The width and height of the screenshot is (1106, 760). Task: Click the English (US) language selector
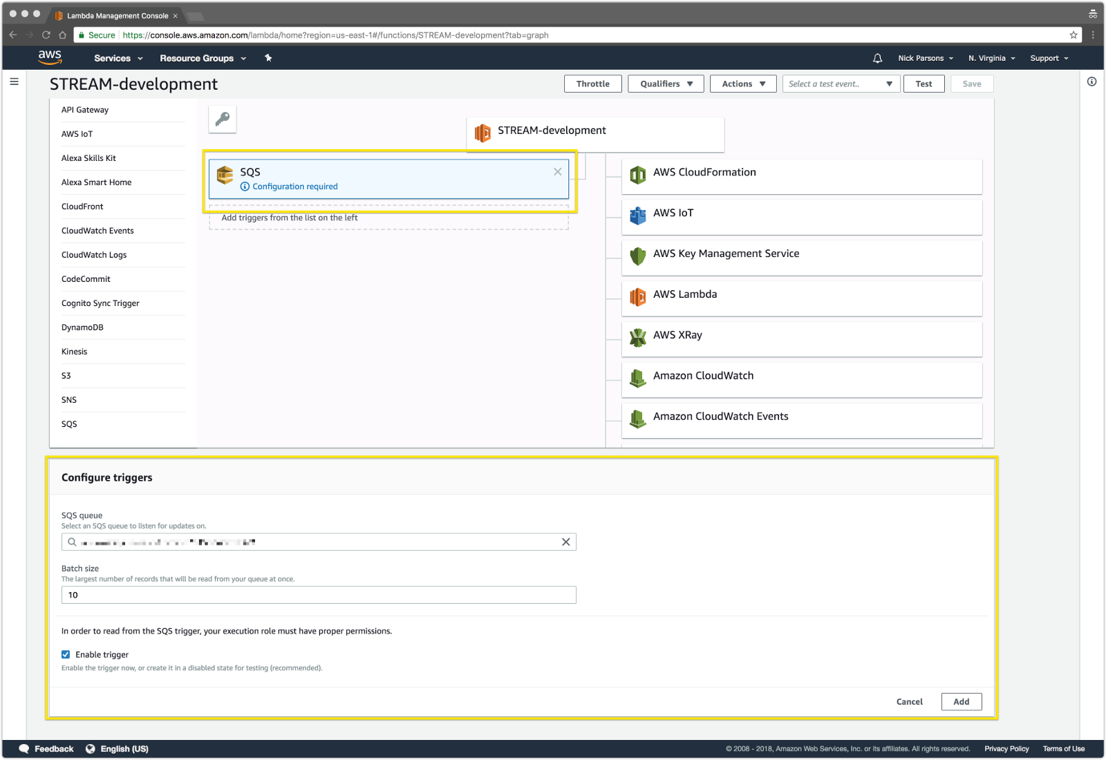tap(124, 749)
